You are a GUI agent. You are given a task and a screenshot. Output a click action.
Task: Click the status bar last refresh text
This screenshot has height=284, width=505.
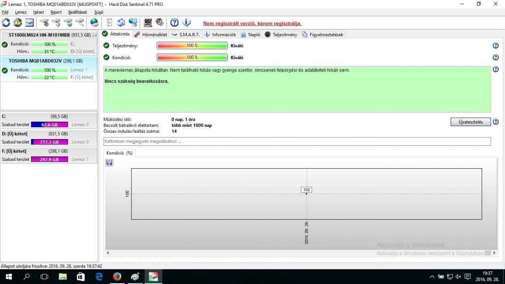(52, 266)
